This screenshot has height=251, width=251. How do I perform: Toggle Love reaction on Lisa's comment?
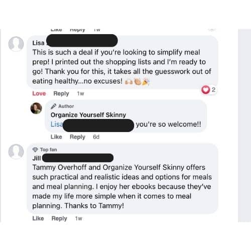(x=39, y=93)
